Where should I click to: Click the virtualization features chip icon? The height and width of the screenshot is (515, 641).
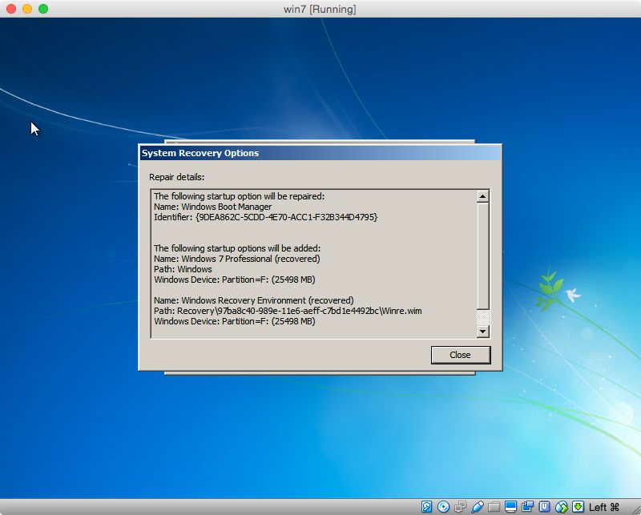(x=542, y=506)
